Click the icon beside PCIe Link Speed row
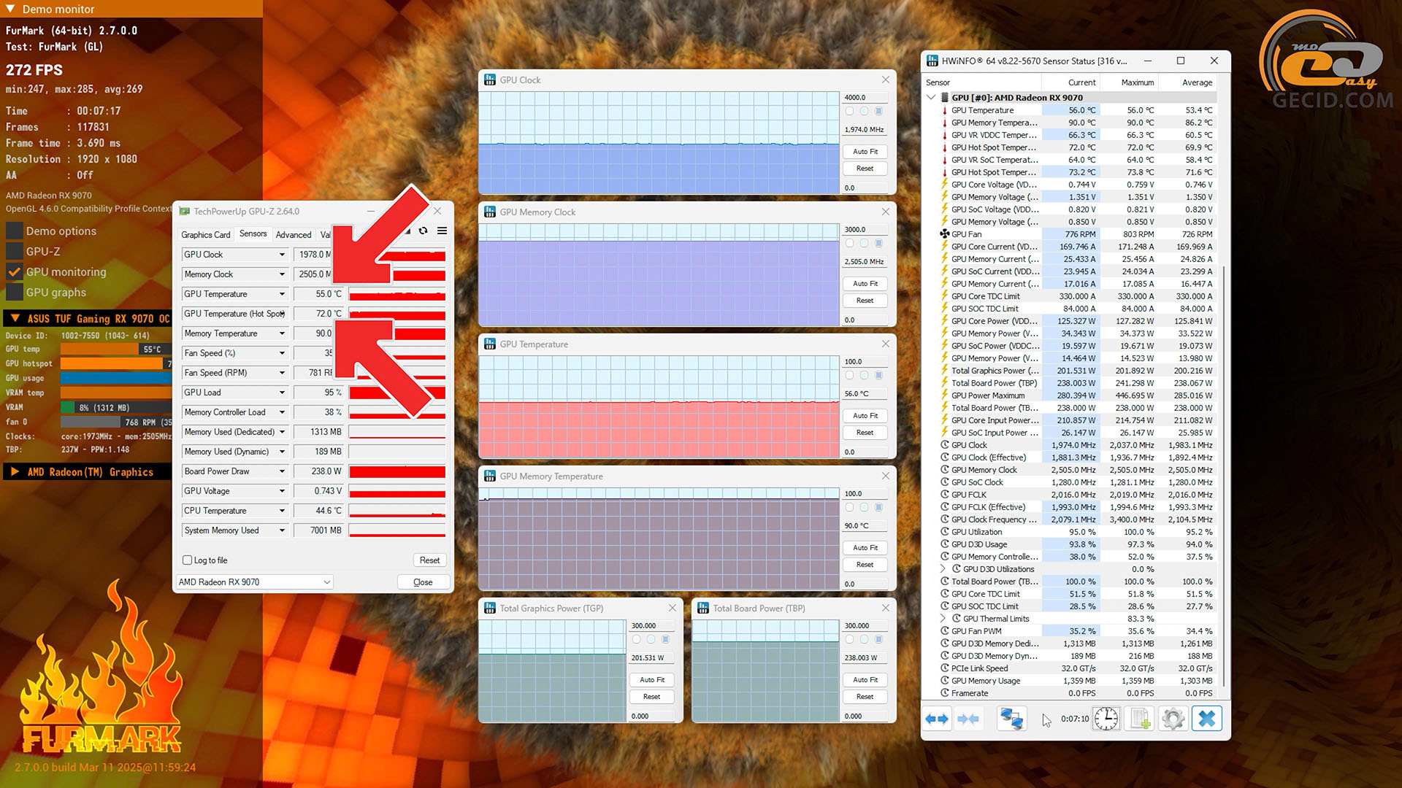Image resolution: width=1402 pixels, height=788 pixels. click(x=944, y=668)
